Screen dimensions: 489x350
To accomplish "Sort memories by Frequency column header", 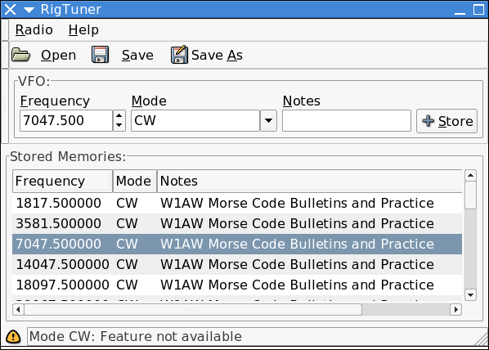I will [62, 181].
